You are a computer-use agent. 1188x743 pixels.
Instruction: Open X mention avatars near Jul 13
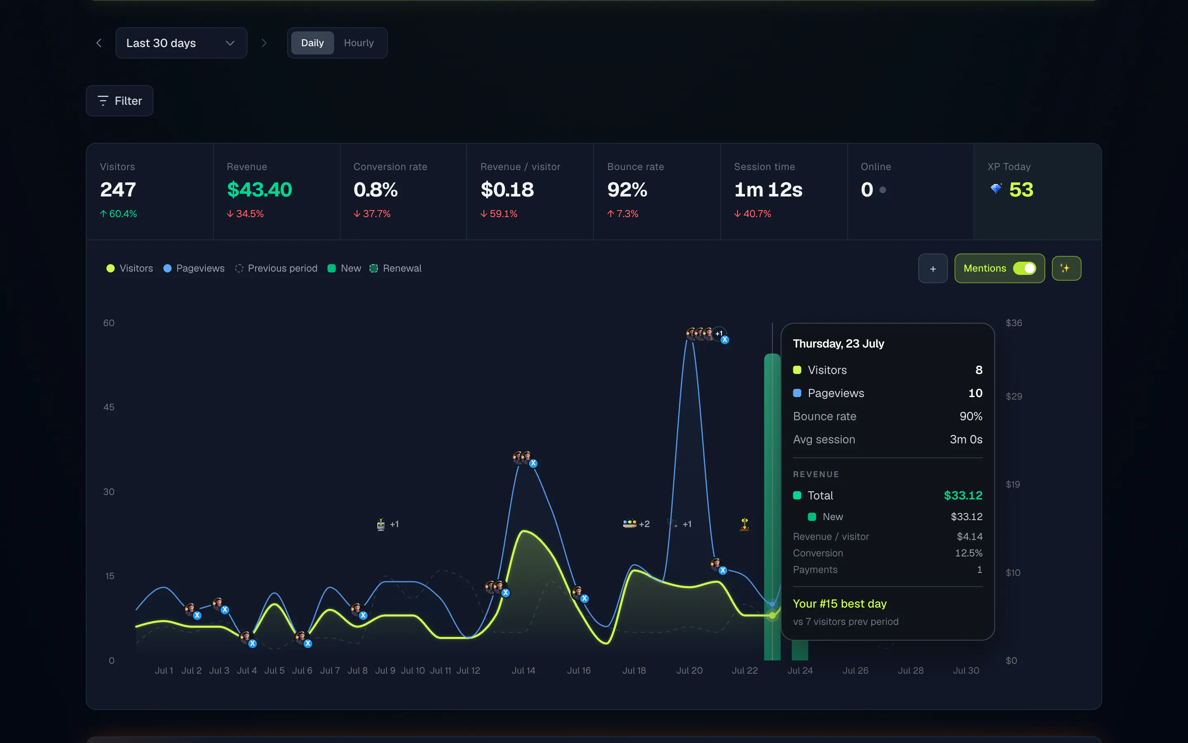click(497, 588)
